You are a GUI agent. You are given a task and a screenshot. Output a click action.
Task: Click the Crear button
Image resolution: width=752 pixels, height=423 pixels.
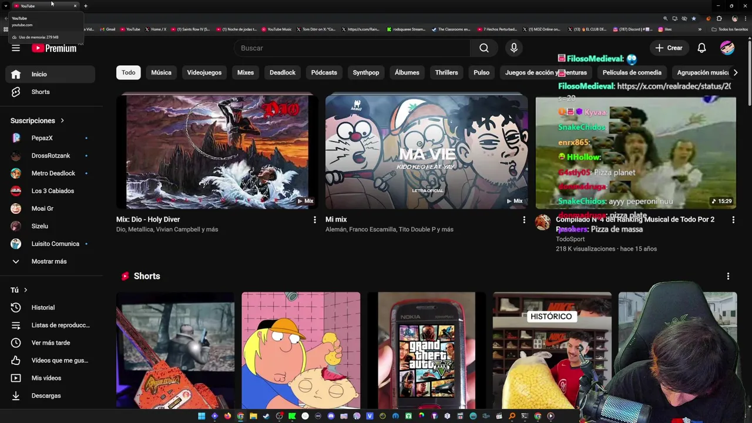669,48
